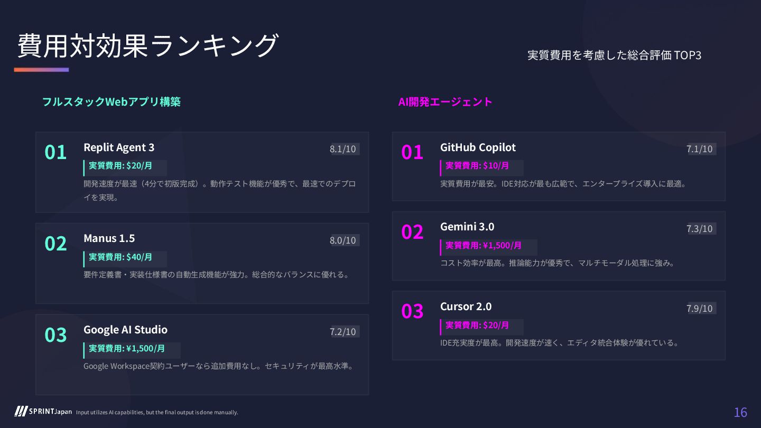
Task: Click the 8.0/10 score badge
Action: 344,240
